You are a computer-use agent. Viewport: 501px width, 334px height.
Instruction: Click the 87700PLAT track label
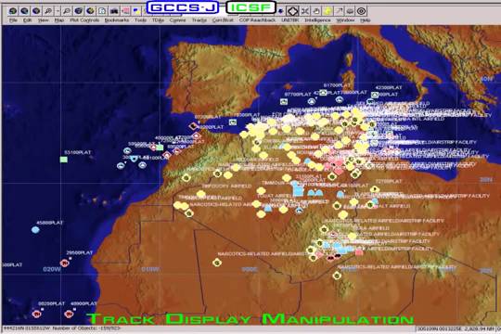(298, 95)
